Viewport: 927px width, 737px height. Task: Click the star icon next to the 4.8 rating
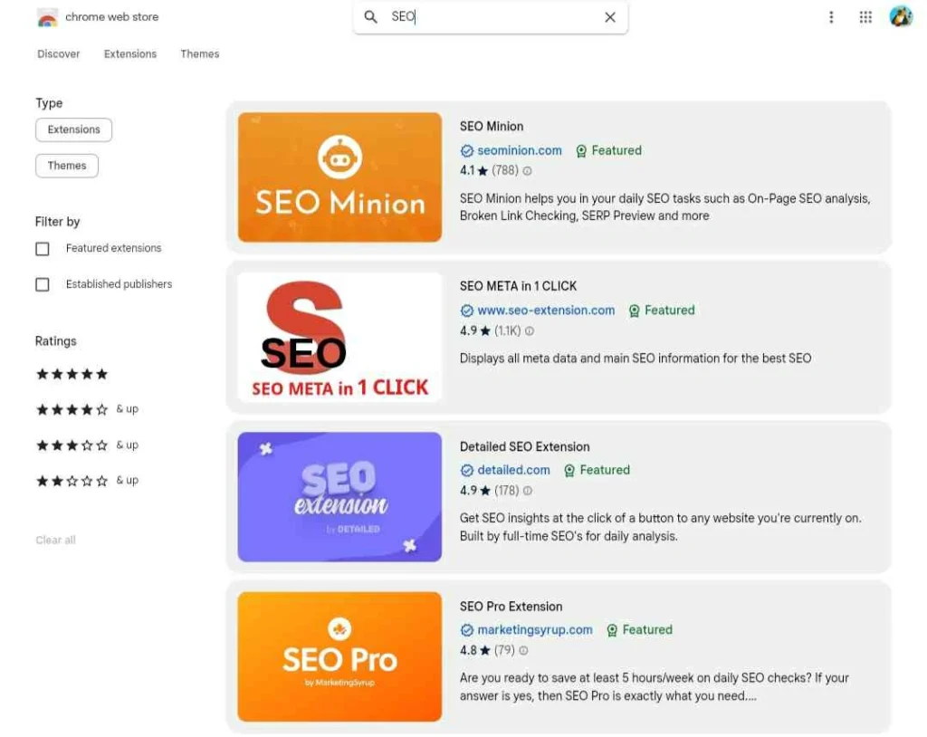tap(485, 651)
